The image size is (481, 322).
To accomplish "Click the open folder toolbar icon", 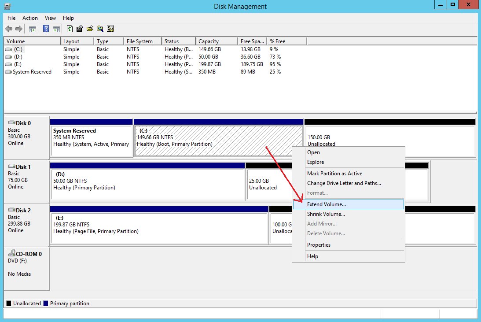I will 90,29.
